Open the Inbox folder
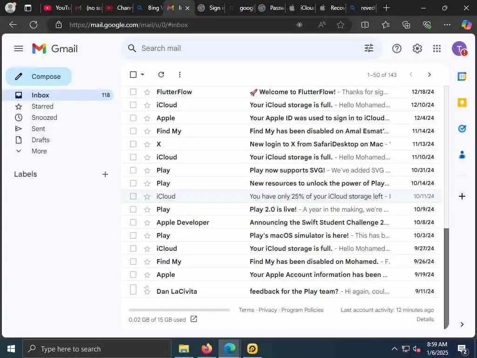This screenshot has width=477, height=358. tap(58, 95)
